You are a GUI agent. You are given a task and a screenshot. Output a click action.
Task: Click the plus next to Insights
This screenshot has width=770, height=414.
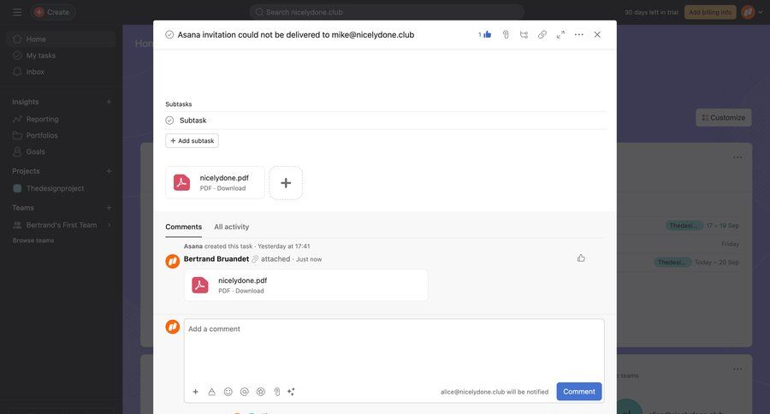coord(109,102)
